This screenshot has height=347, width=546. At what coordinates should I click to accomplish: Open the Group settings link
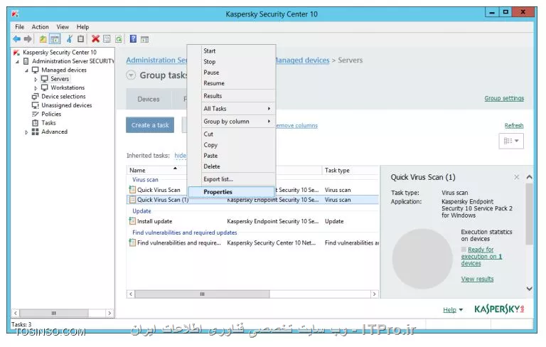tap(504, 99)
